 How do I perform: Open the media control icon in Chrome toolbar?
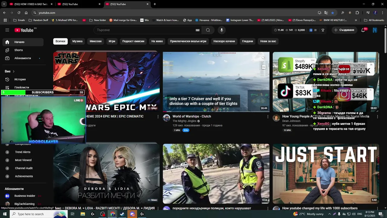368,13
